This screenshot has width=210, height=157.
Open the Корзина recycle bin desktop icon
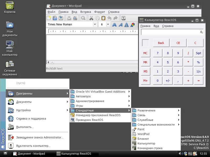point(10,7)
